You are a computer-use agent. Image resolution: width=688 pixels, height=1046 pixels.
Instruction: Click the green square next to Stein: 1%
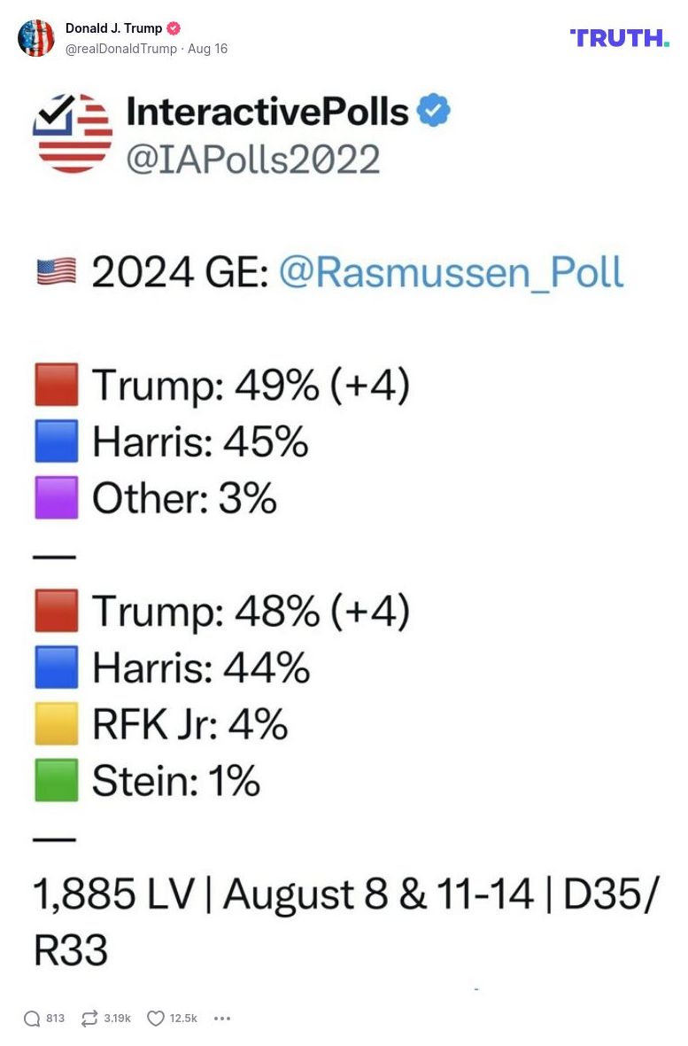(55, 781)
